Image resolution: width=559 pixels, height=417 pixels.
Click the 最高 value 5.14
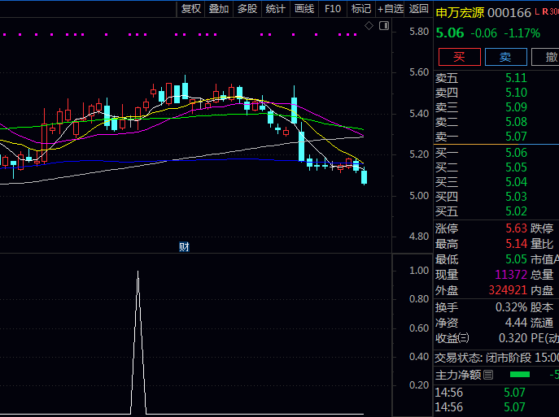(x=516, y=244)
